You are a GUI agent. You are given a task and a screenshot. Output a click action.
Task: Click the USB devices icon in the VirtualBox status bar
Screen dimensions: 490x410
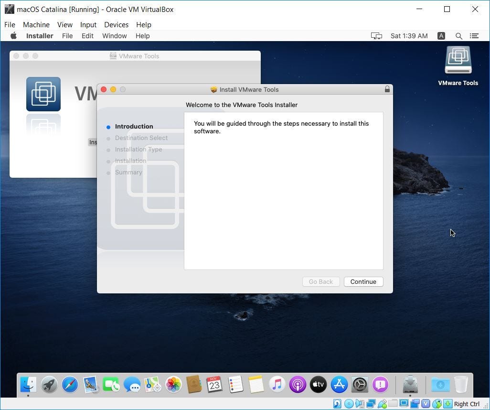click(382, 404)
